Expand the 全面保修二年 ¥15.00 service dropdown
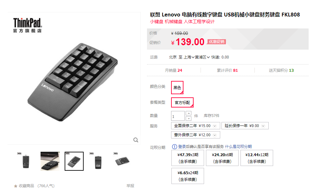Viewport: 314px width, 190px height. pyautogui.click(x=195, y=126)
